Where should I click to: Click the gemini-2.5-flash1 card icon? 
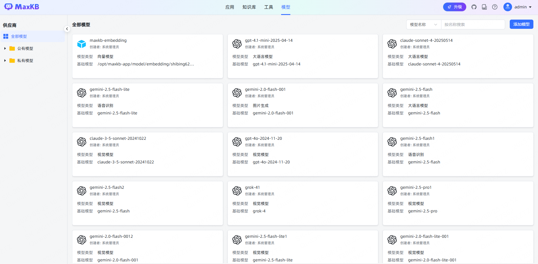(392, 142)
